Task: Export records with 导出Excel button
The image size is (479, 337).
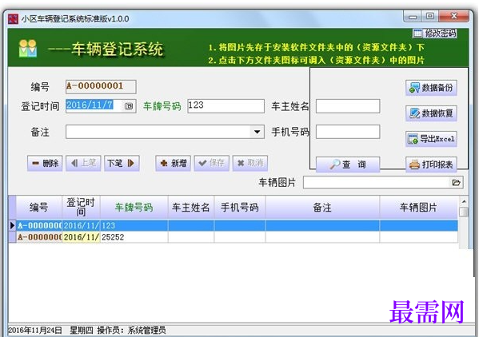Action: click(x=431, y=139)
